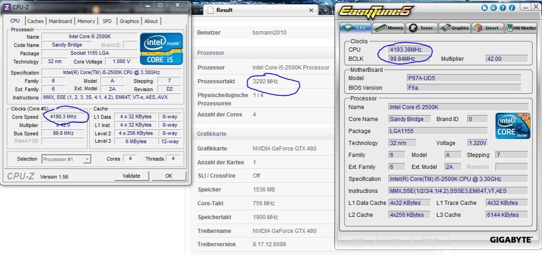Click the CPU-Z Core Speed value '4190.3 MHz'
Image resolution: width=542 pixels, height=255 pixels.
pyautogui.click(x=64, y=116)
